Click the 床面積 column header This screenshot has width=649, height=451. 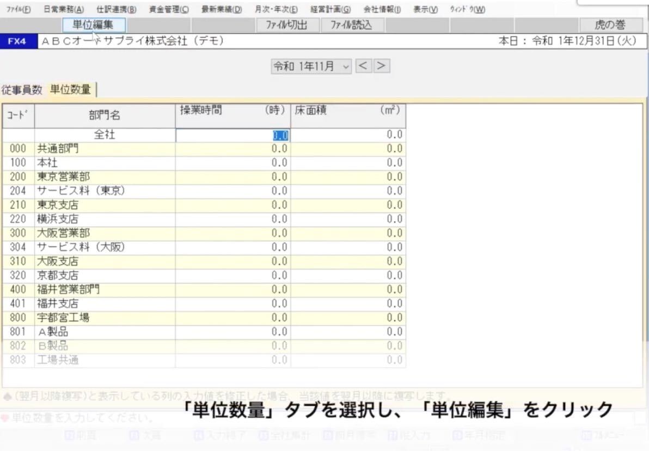click(x=348, y=115)
